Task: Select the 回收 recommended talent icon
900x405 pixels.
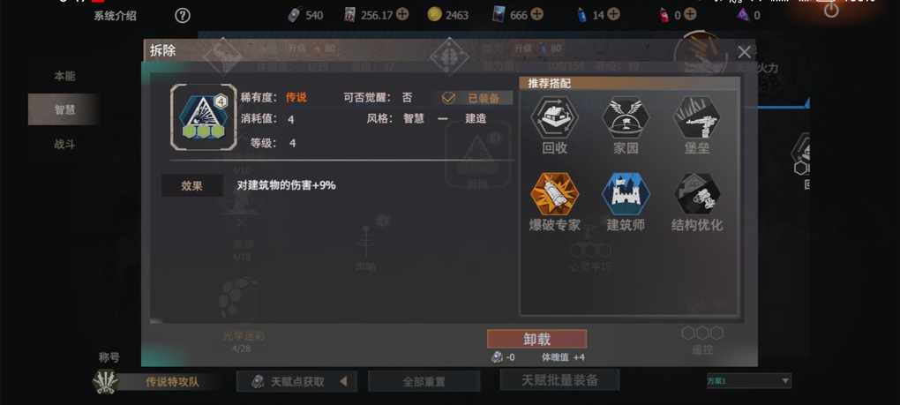Action: pyautogui.click(x=554, y=117)
